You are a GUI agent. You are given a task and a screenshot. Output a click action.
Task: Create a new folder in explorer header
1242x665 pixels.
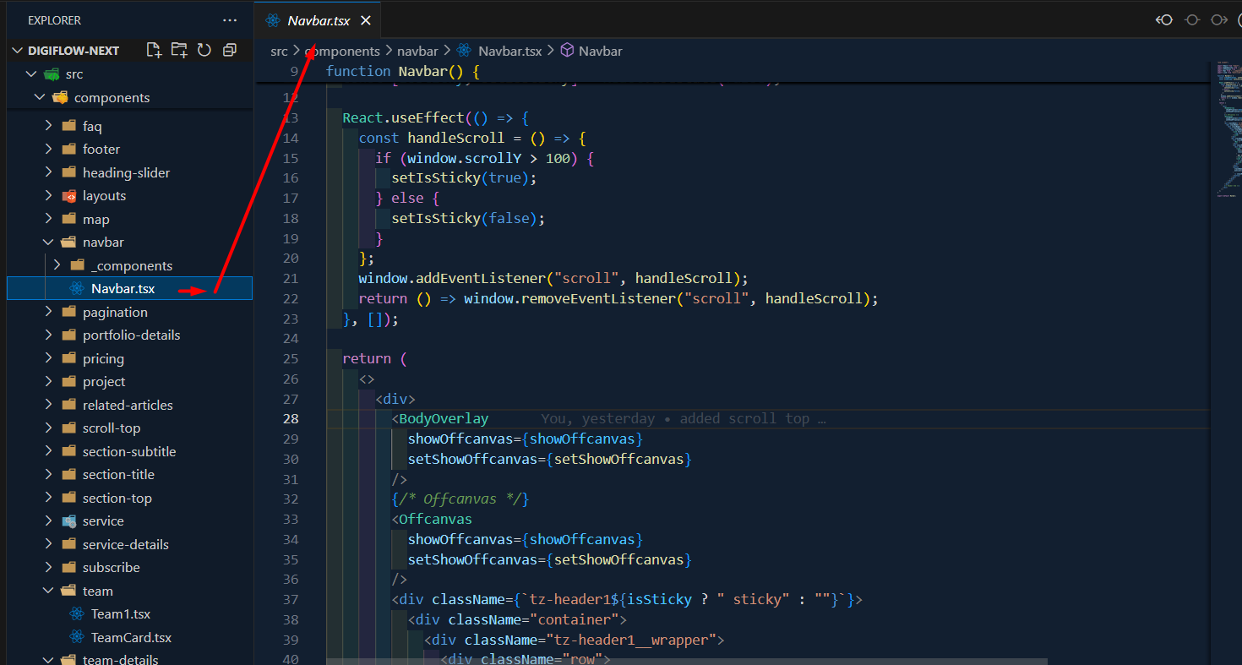click(x=179, y=50)
